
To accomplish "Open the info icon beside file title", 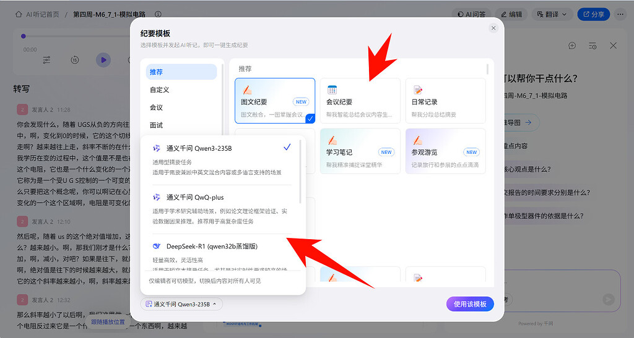I will pyautogui.click(x=158, y=14).
